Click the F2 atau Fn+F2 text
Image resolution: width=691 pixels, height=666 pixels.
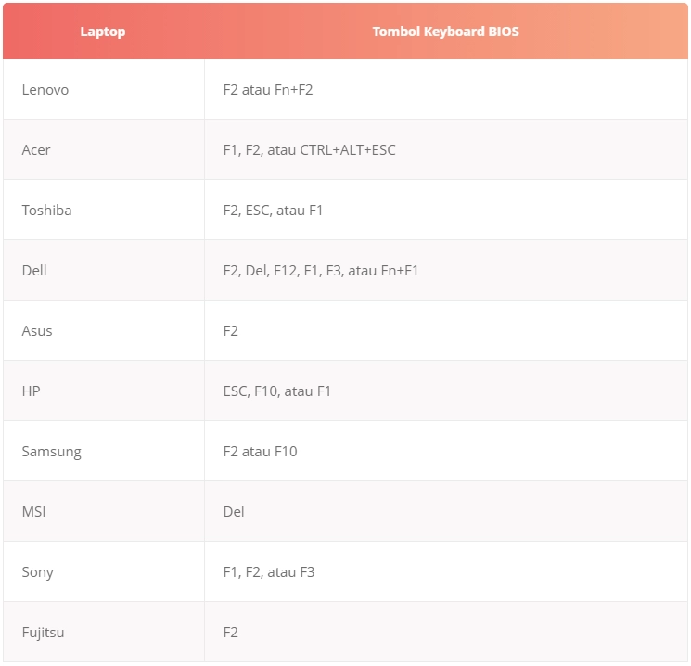tap(275, 90)
